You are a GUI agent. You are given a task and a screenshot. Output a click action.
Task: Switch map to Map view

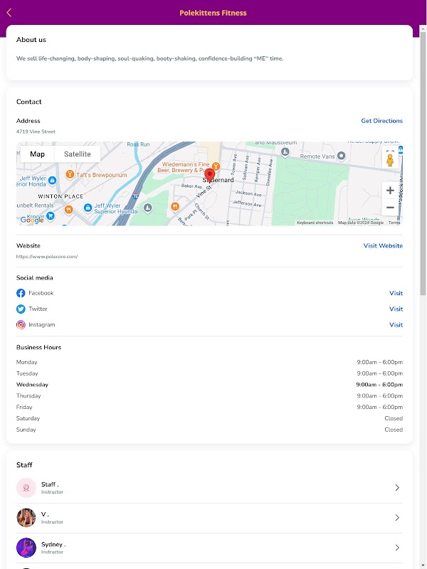click(x=38, y=154)
